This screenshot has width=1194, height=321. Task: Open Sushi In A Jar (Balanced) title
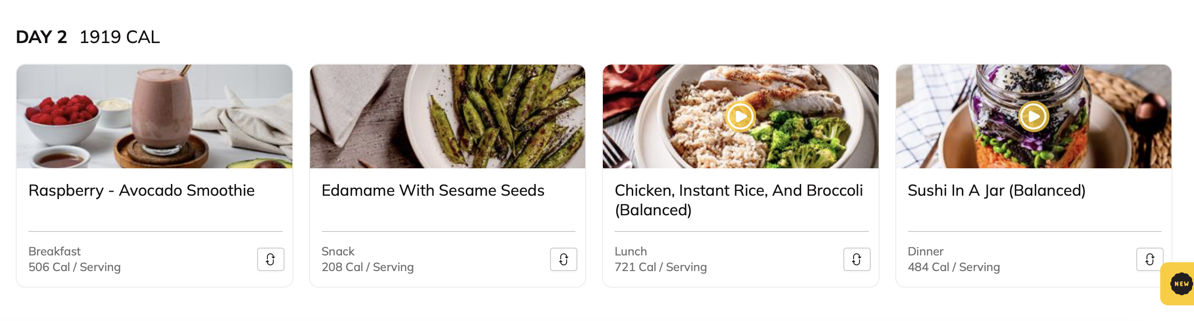(997, 190)
